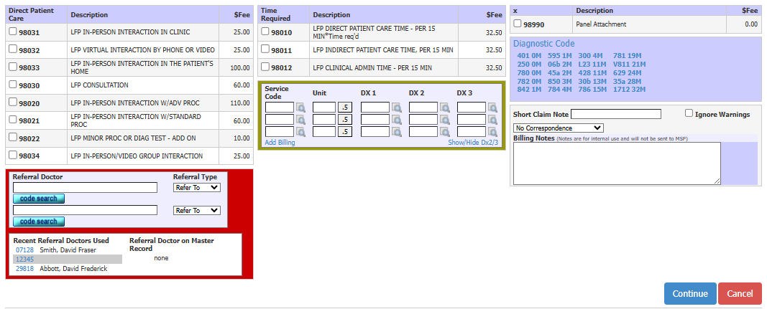Click the Show/Hide Dx2/3 link
This screenshot has height=309, width=767.
[x=473, y=143]
